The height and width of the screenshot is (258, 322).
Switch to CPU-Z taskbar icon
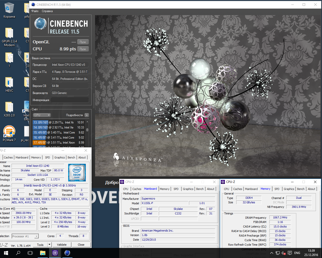[55, 253]
